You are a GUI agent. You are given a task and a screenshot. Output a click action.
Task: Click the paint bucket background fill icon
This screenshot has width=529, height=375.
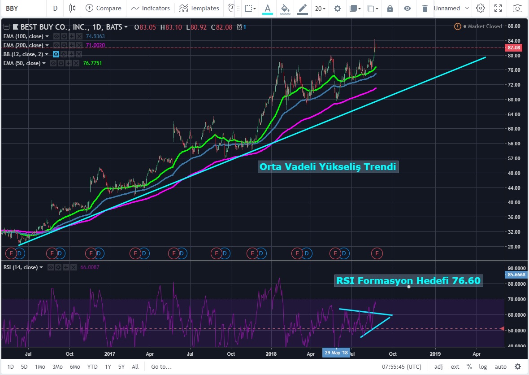tap(285, 8)
